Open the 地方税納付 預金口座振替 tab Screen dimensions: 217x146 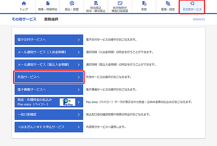(x=120, y=6)
